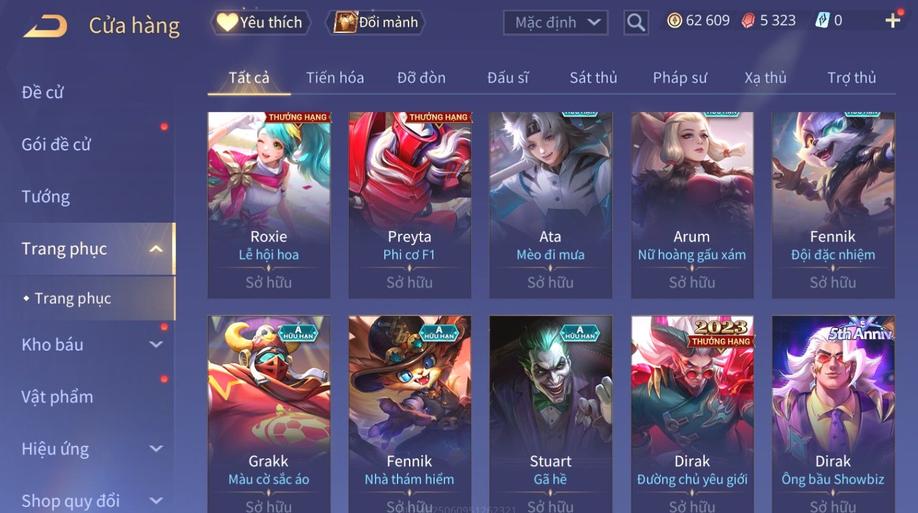The width and height of the screenshot is (918, 513).
Task: Click the back arrow icon beside Cửa hàng
Action: [x=45, y=26]
